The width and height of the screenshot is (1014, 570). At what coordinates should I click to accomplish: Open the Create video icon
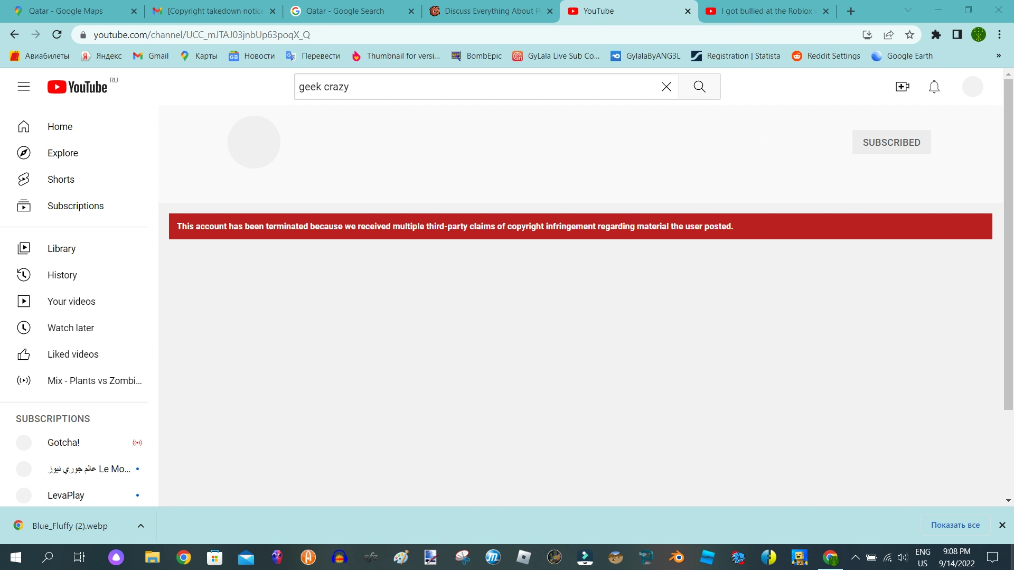902,86
